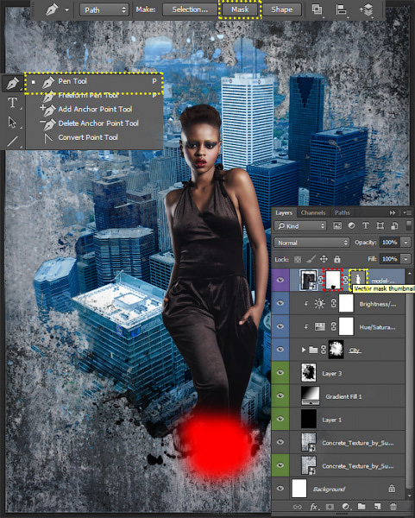The width and height of the screenshot is (415, 518).
Task: Hide Layer 1 via eye icon
Action: point(280,419)
